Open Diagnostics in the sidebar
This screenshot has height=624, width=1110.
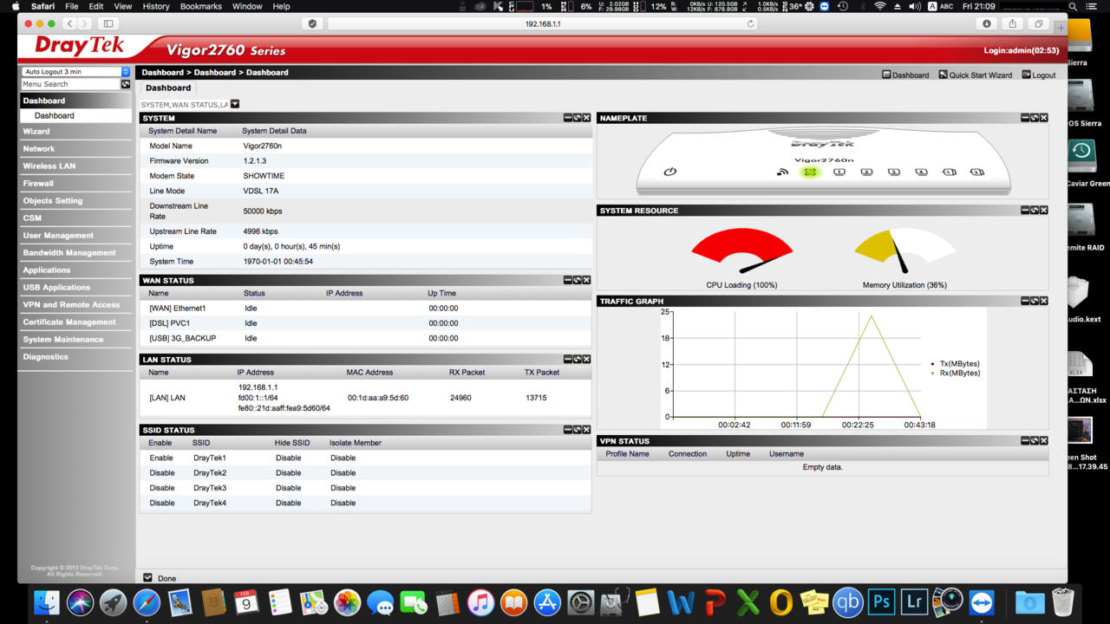75,356
